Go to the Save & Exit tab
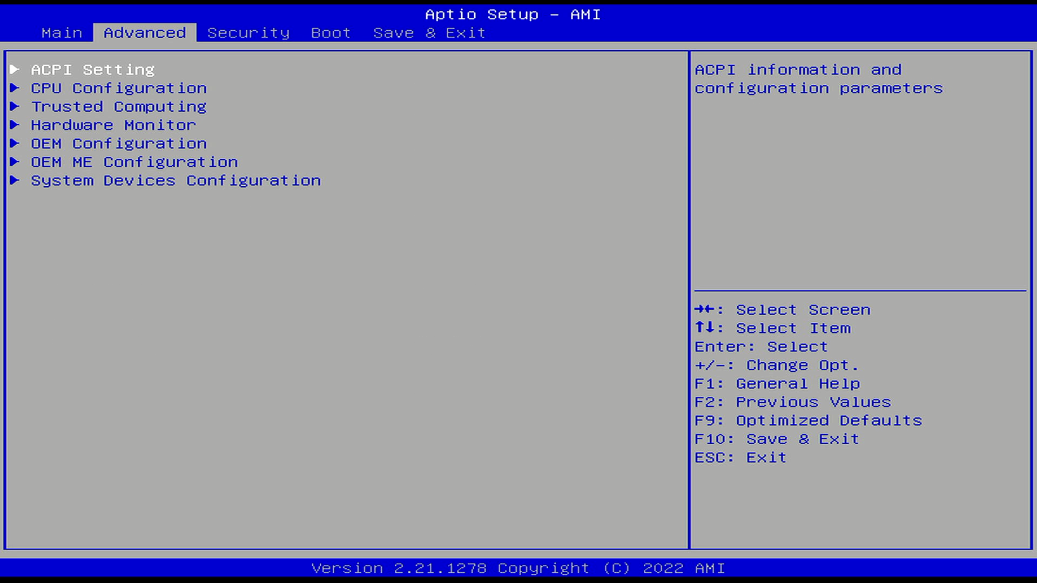 tap(429, 33)
